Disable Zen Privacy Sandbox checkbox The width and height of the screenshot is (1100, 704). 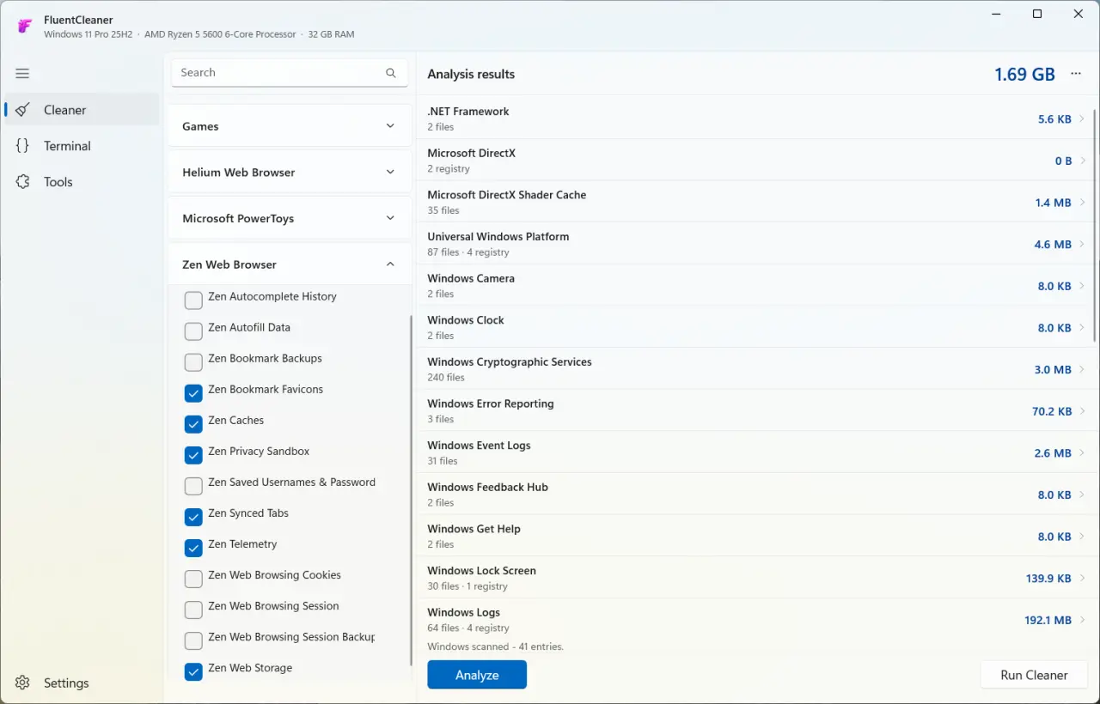pos(193,455)
